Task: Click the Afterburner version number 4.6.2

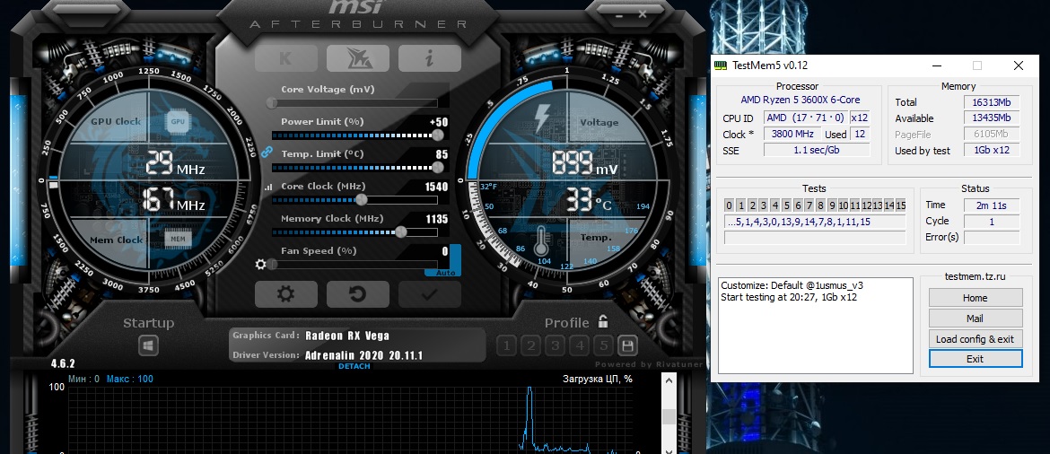Action: click(x=63, y=363)
